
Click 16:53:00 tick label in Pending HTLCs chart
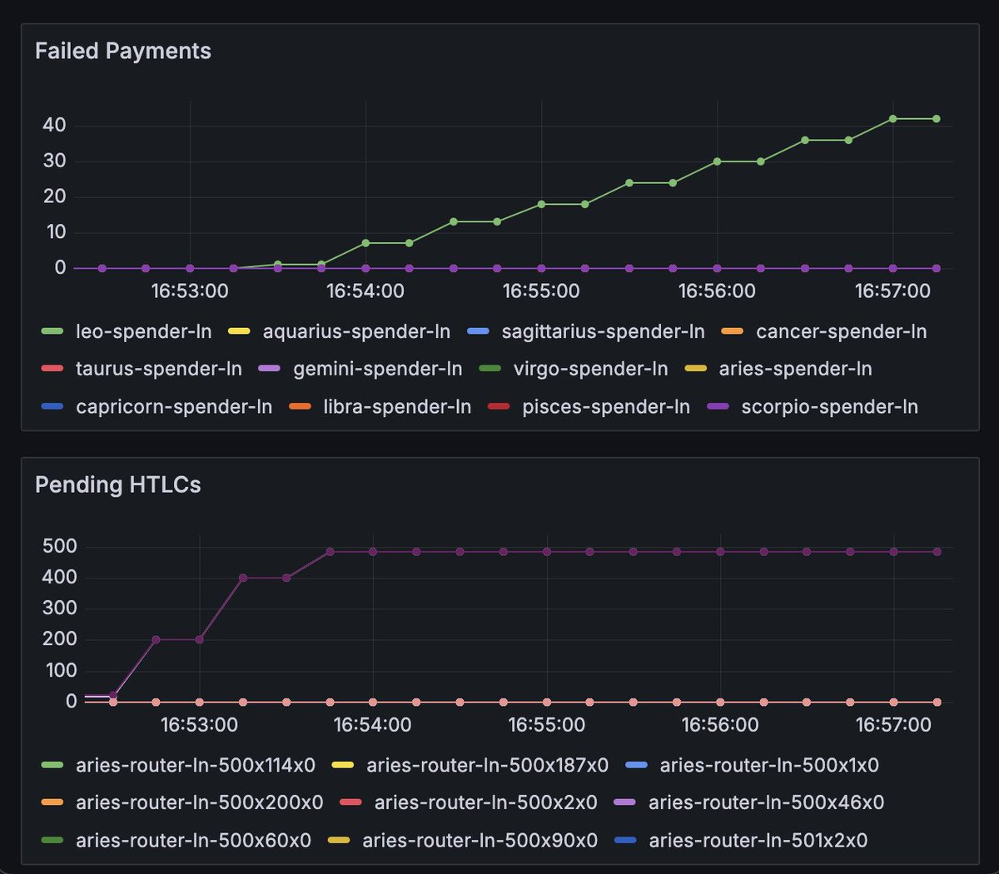[x=199, y=725]
